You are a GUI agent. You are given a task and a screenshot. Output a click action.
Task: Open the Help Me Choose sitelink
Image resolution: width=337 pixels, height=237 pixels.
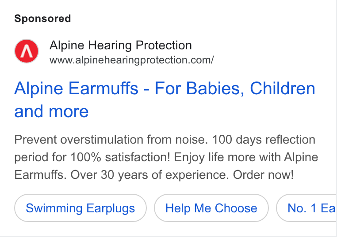211,208
